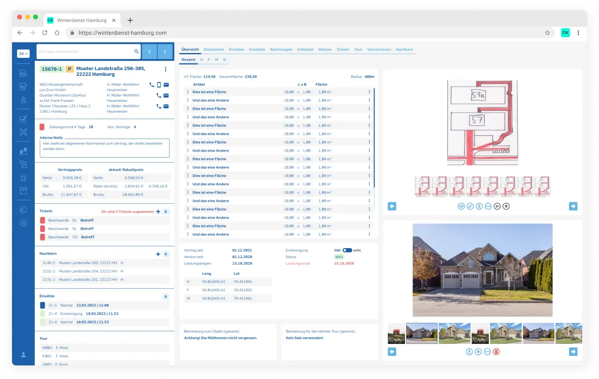Click the edit pencil icon under the sketch
The width and height of the screenshot is (599, 379).
(470, 206)
